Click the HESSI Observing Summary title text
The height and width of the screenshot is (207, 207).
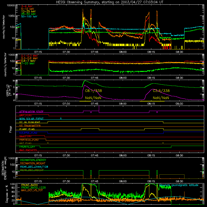[109, 2]
